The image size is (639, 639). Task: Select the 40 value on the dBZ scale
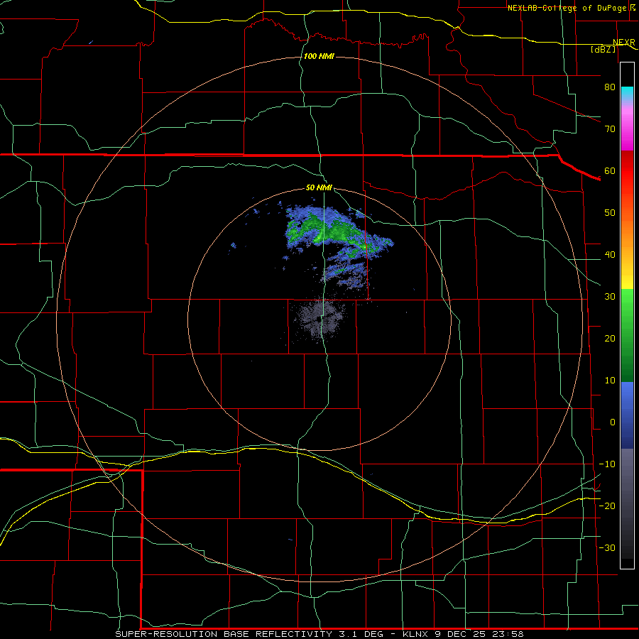pyautogui.click(x=610, y=255)
